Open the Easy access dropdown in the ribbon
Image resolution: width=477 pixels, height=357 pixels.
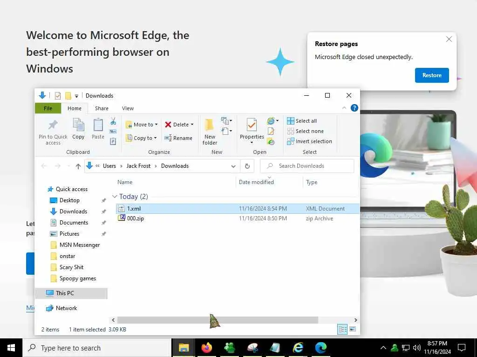(226, 131)
